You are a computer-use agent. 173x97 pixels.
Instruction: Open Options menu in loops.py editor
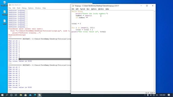(x=94, y=9)
